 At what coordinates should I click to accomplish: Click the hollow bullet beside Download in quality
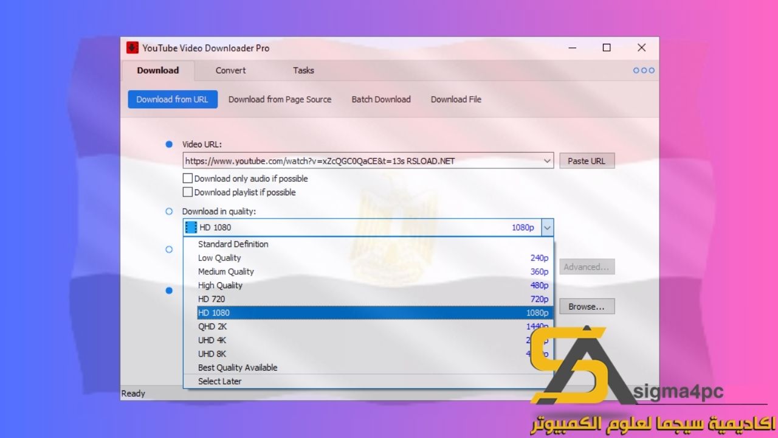(x=169, y=212)
